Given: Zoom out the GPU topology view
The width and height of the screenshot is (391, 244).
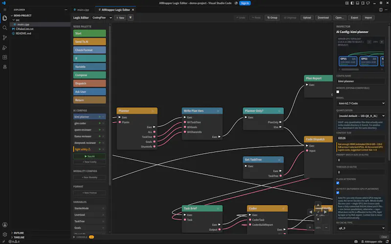Looking at the screenshot, I should (x=369, y=42).
